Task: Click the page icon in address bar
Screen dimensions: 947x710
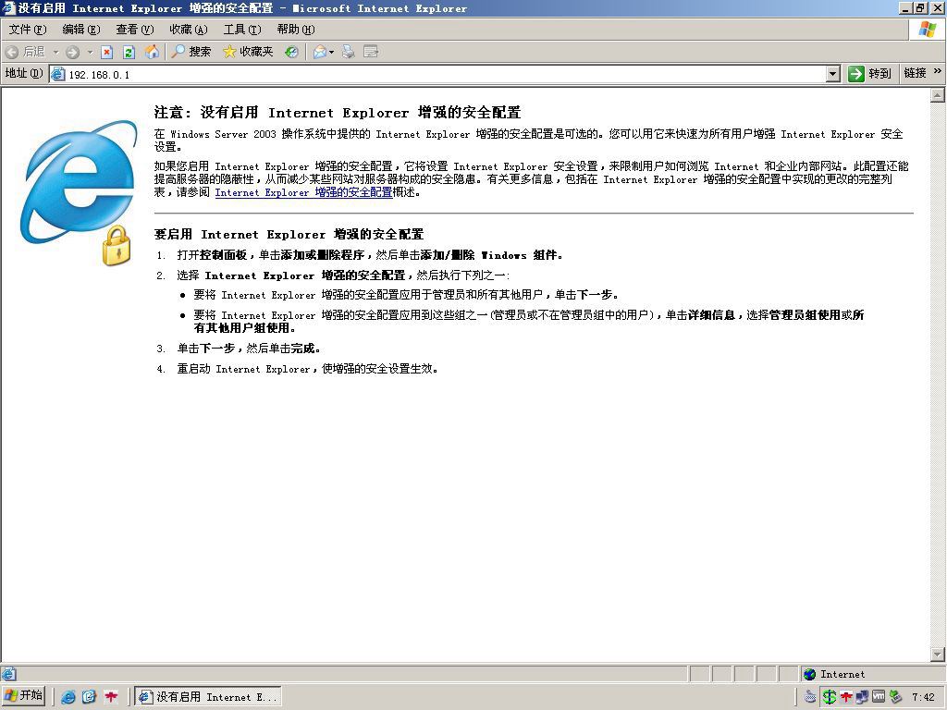Action: pos(58,74)
